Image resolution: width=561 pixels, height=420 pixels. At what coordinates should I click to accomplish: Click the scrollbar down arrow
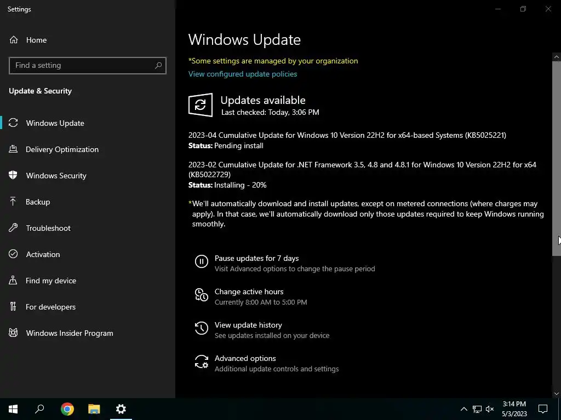(557, 394)
